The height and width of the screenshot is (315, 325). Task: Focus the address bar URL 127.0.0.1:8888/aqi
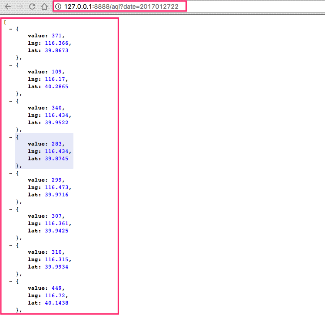121,7
